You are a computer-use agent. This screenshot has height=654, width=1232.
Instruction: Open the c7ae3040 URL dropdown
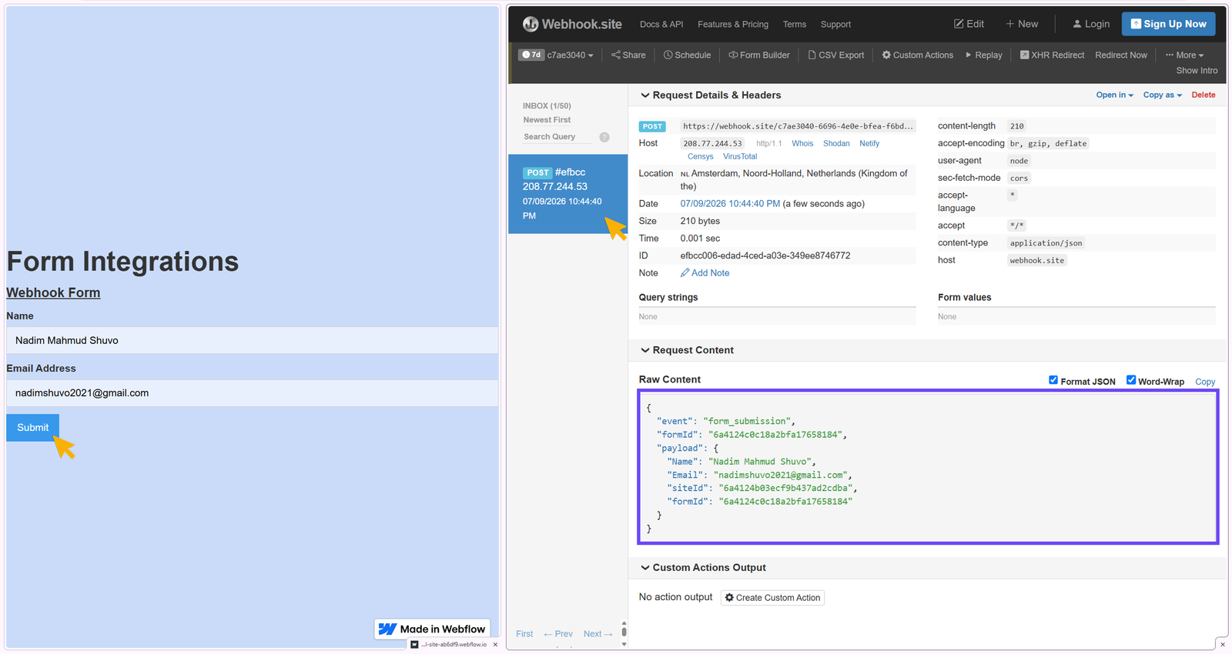tap(571, 55)
